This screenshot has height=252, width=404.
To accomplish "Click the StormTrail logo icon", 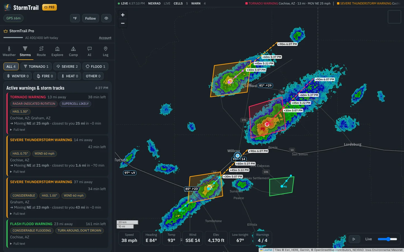I will 8,8.
